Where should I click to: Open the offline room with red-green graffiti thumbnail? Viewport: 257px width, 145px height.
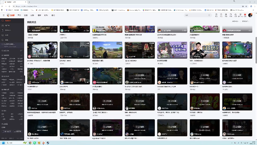[x=205, y=102]
